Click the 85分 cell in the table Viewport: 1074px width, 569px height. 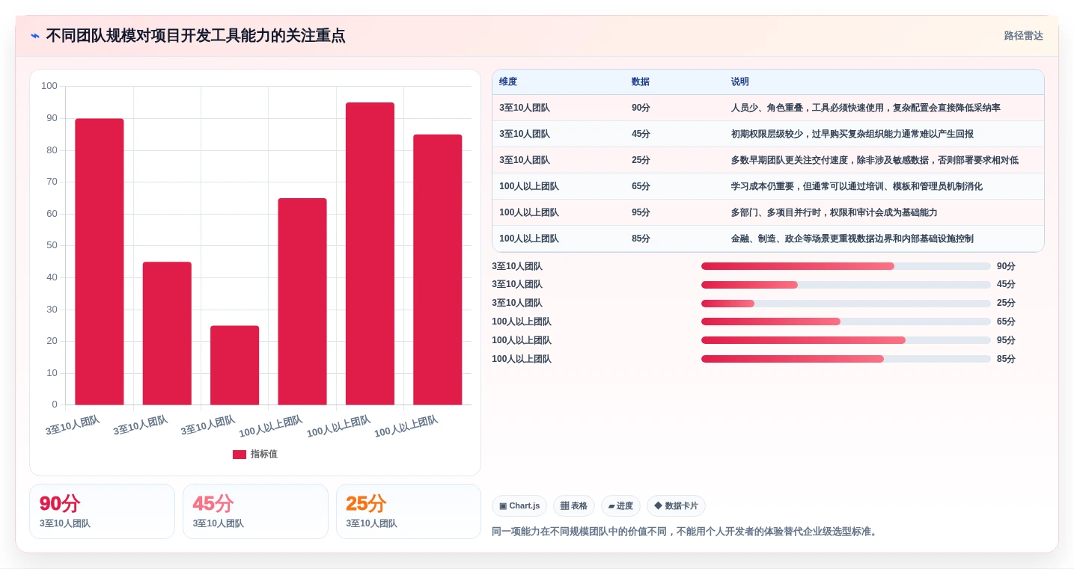tap(641, 239)
